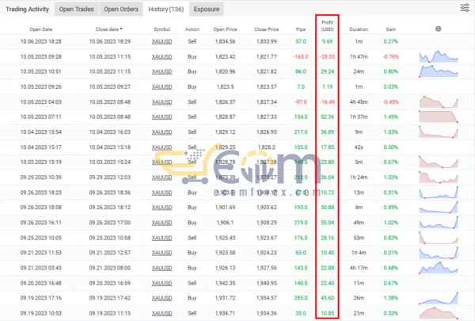Switch to the Exposure tab
The image size is (475, 321).
click(207, 9)
